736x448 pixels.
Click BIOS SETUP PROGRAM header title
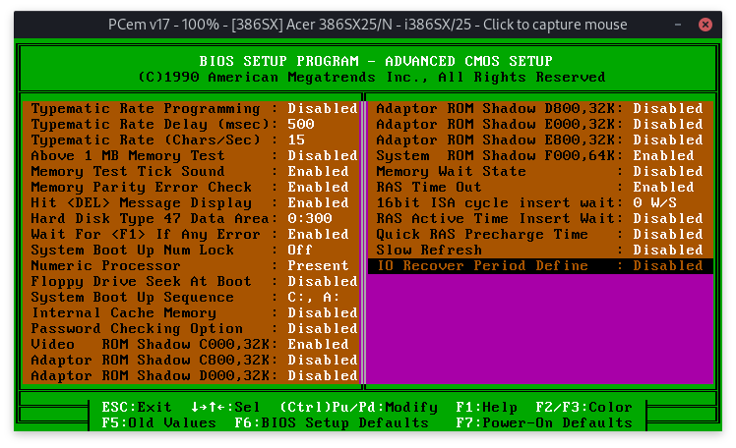[376, 61]
